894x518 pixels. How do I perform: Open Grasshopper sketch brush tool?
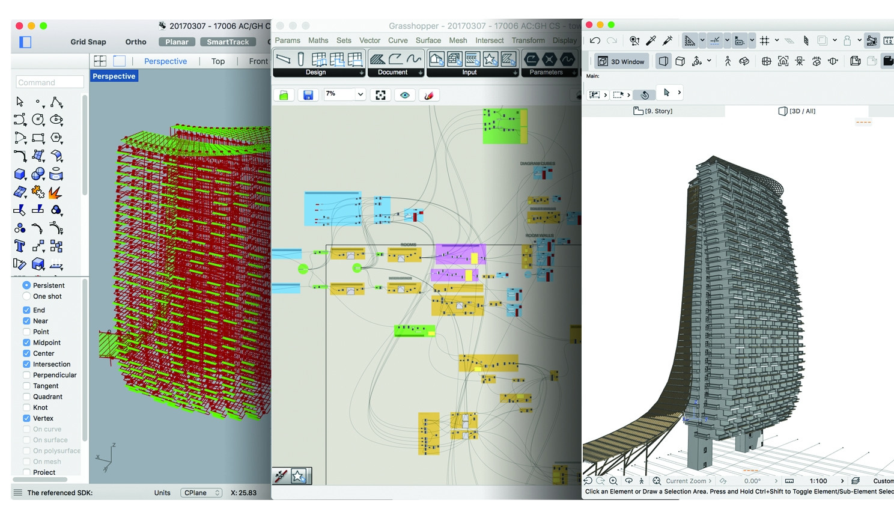point(429,95)
